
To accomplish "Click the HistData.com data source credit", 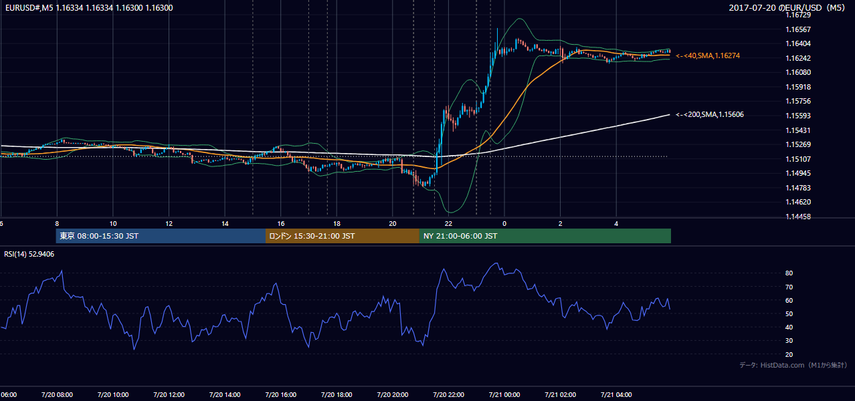I will [793, 365].
